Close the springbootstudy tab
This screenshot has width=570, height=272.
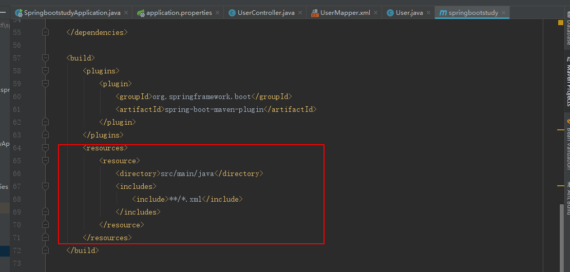503,13
